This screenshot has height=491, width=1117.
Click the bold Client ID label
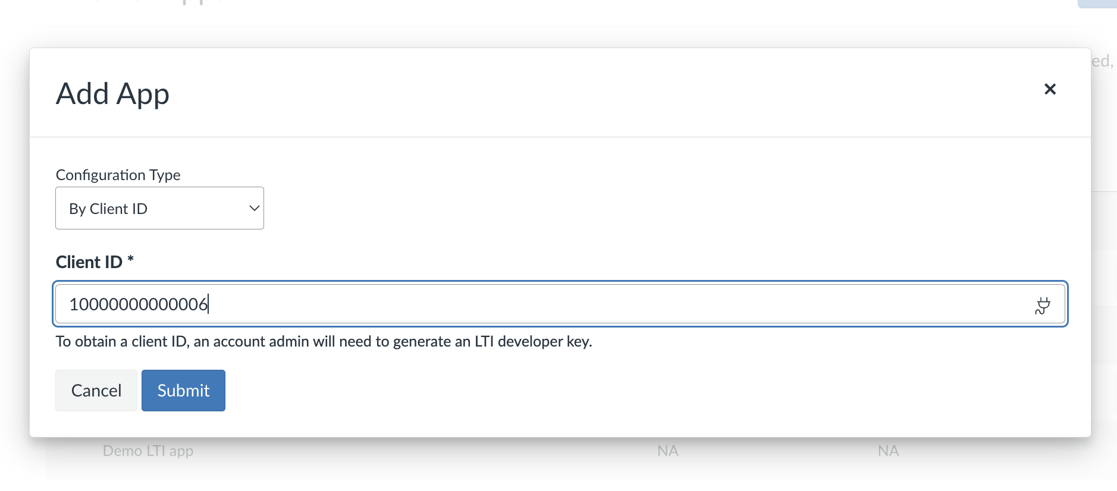(89, 262)
